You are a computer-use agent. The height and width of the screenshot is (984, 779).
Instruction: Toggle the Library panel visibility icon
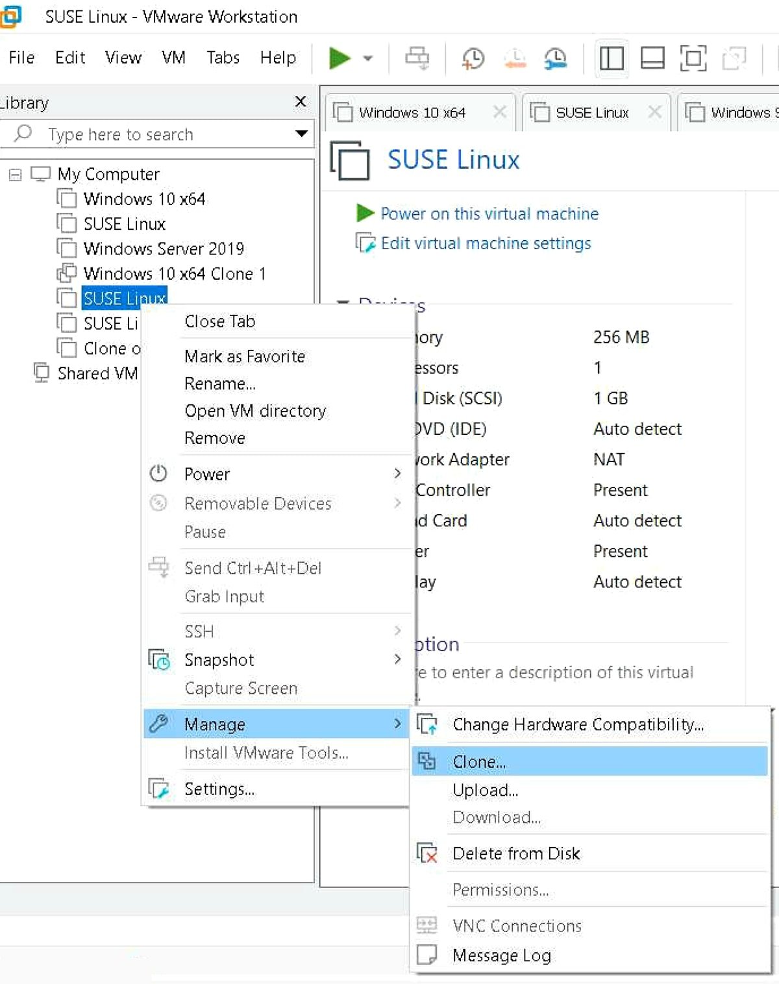(x=611, y=58)
